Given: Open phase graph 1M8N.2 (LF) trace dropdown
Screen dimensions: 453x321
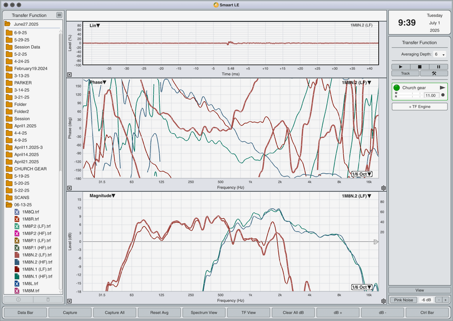Looking at the screenshot, I should [356, 83].
